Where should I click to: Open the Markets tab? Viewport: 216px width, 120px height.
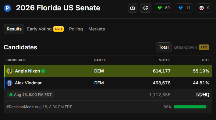[97, 29]
